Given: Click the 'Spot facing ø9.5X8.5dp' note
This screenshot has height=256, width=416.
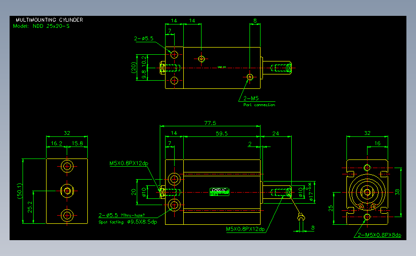Looking at the screenshot, I should point(128,222).
